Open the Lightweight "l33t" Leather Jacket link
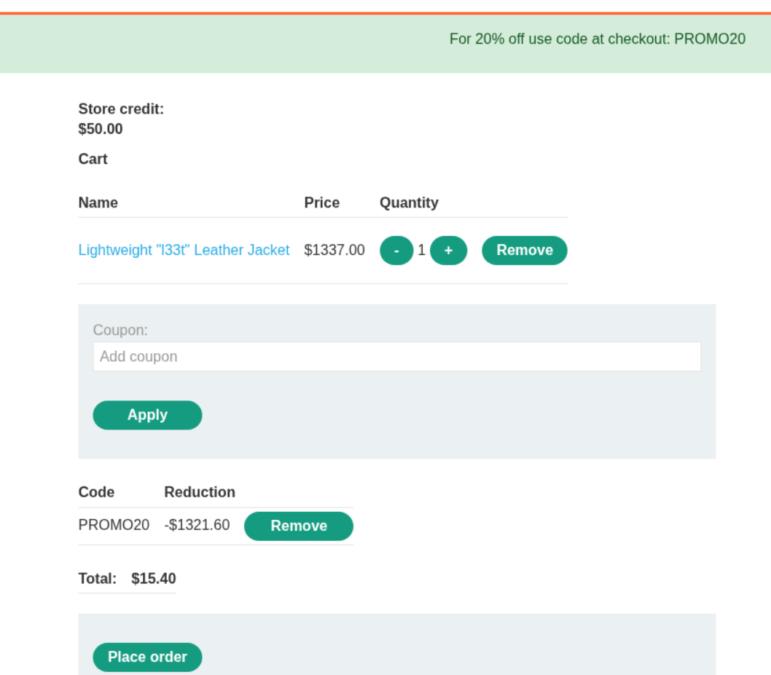This screenshot has height=675, width=771. coord(184,250)
